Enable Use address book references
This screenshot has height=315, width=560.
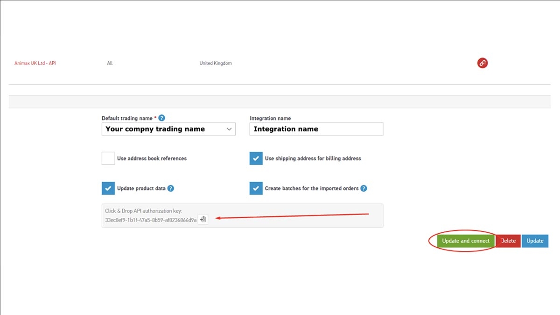pos(108,158)
